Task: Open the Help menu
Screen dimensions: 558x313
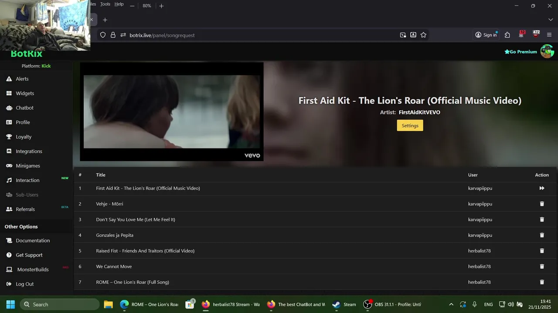Action: click(119, 4)
